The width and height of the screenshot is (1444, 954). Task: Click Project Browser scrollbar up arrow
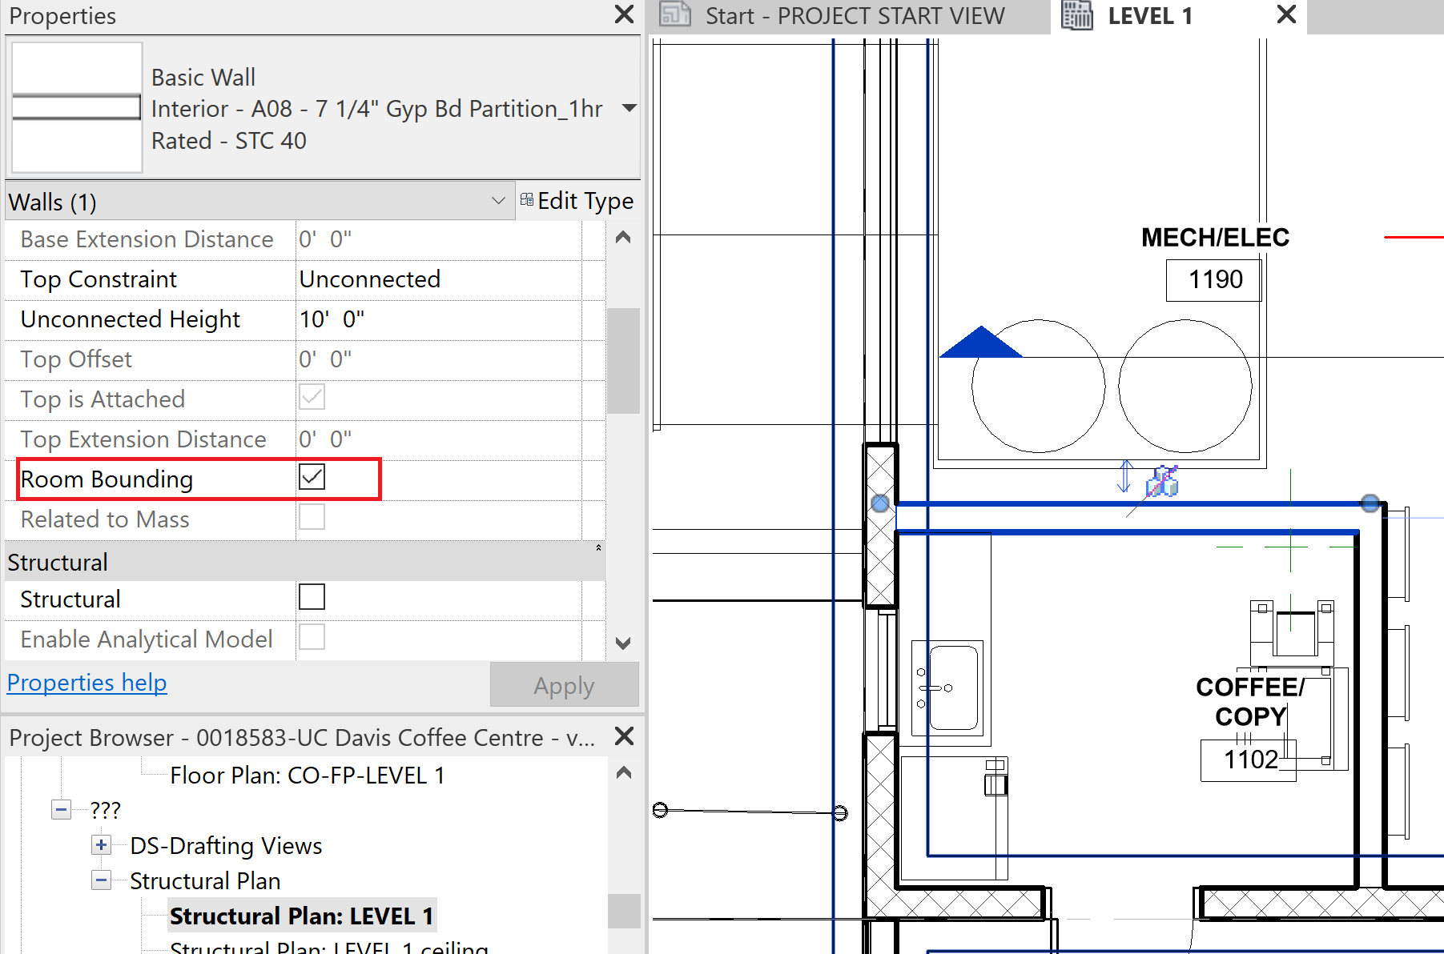point(624,773)
